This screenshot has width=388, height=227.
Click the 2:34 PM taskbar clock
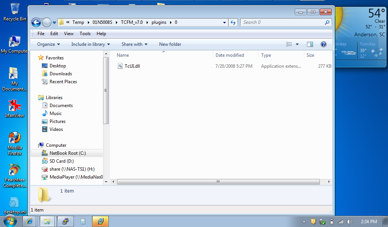pos(369,222)
